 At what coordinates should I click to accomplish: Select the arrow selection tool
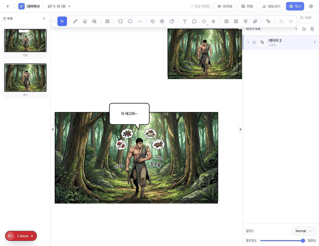tap(62, 21)
